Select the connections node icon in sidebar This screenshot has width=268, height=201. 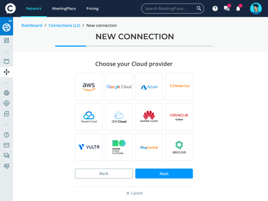click(6, 72)
